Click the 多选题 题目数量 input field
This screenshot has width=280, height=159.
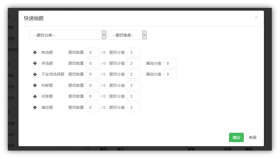coord(93,63)
